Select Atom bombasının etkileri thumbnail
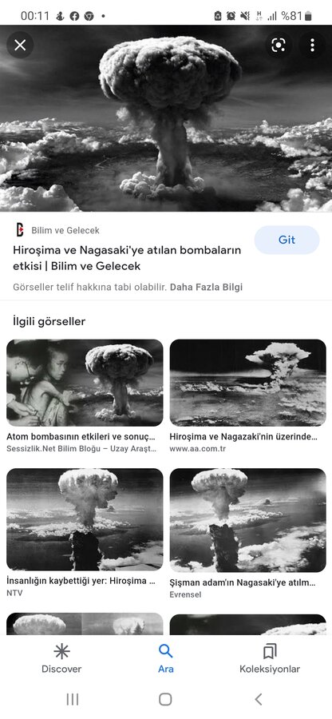Viewport: 332px width, 719px height. [85, 383]
